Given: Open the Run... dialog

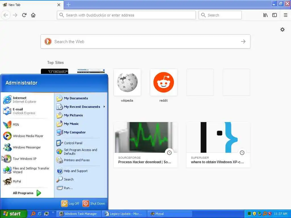Looking at the screenshot, I should click(81, 188).
